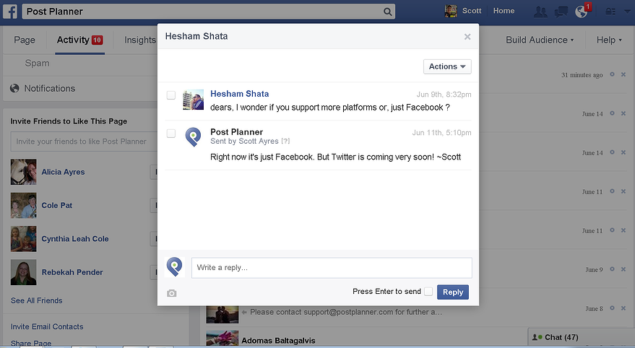Expand the Help menu

coord(609,40)
